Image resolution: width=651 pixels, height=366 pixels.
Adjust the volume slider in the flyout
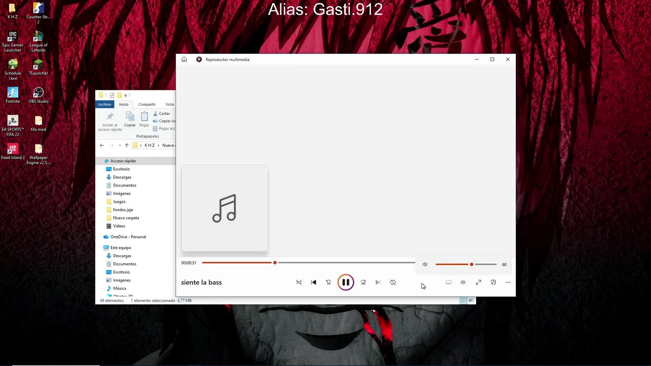(x=466, y=264)
